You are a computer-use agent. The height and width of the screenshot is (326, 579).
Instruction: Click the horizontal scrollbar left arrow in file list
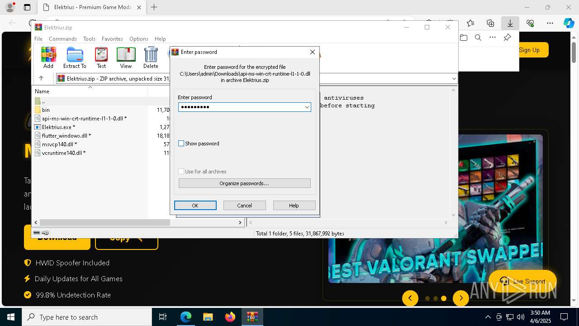pos(36,222)
